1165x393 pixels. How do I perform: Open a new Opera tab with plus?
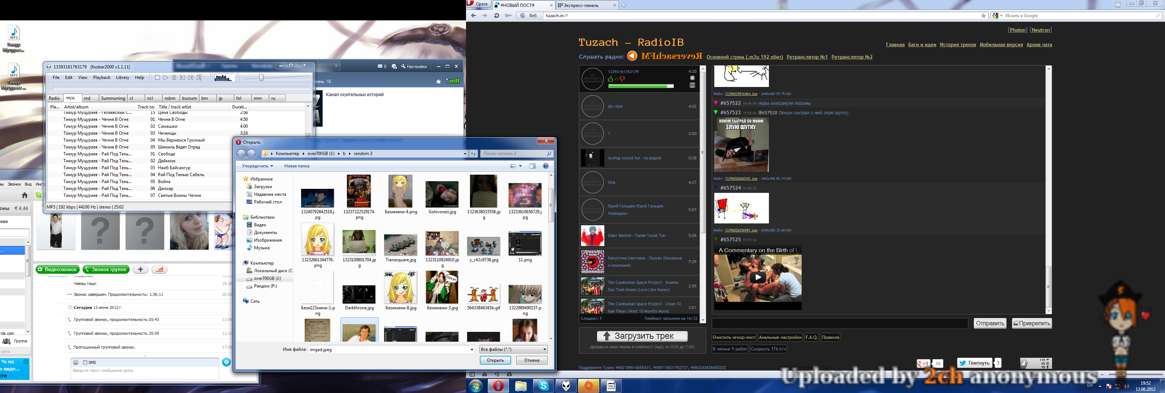coord(624,5)
